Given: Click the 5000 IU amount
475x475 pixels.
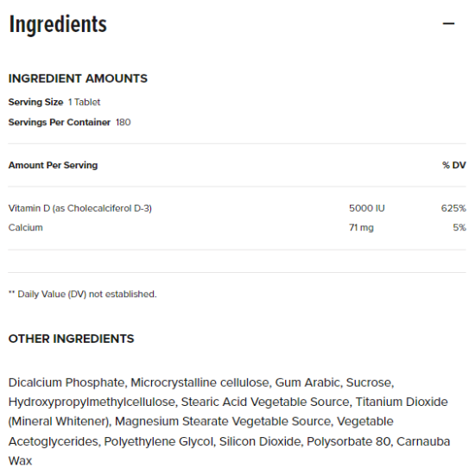Looking at the screenshot, I should 366,208.
